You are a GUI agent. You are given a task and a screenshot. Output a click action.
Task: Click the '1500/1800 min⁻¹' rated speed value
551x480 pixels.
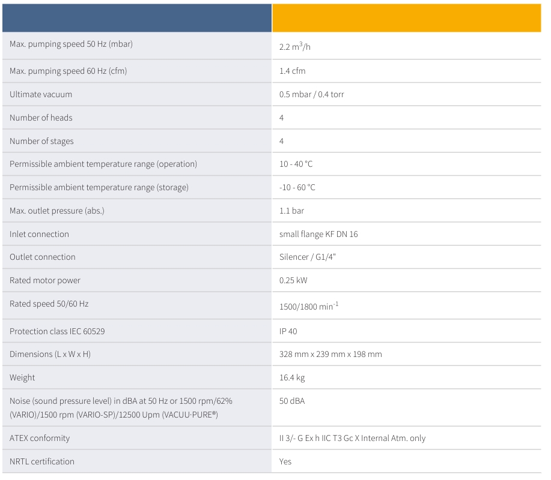tap(309, 306)
